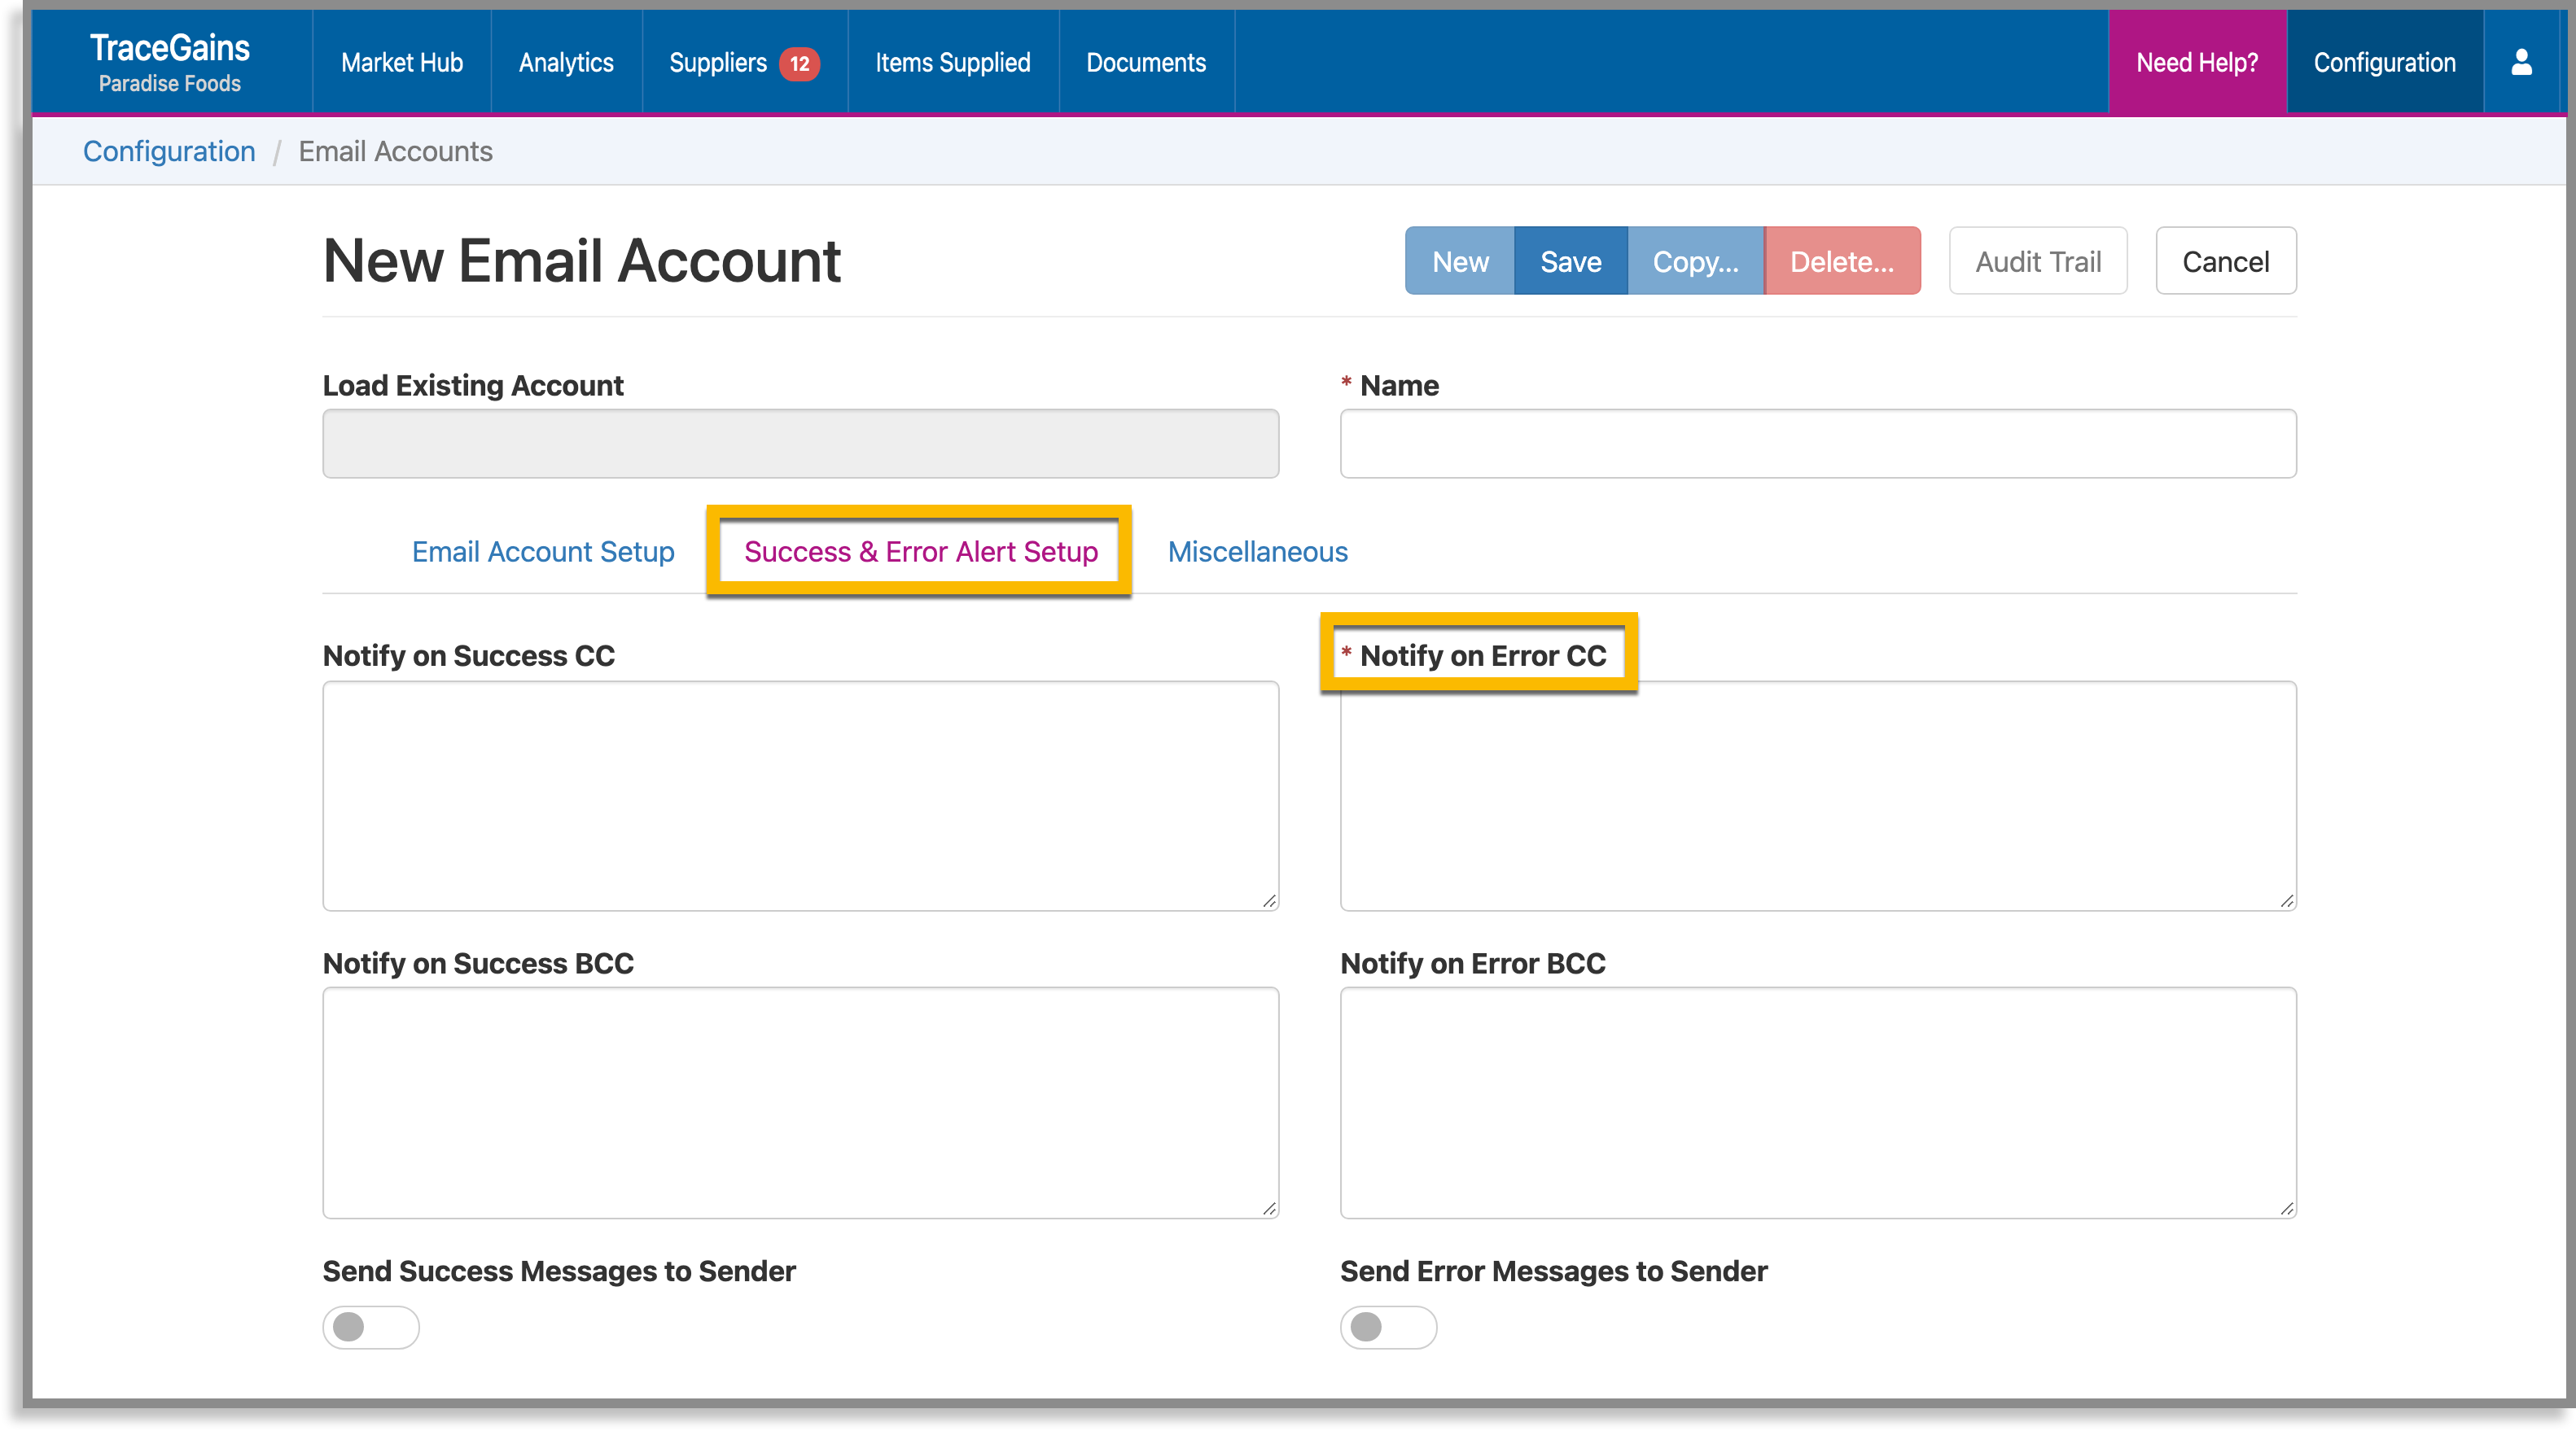2576x1431 pixels.
Task: Open the Audit Trail
Action: [x=2038, y=261]
